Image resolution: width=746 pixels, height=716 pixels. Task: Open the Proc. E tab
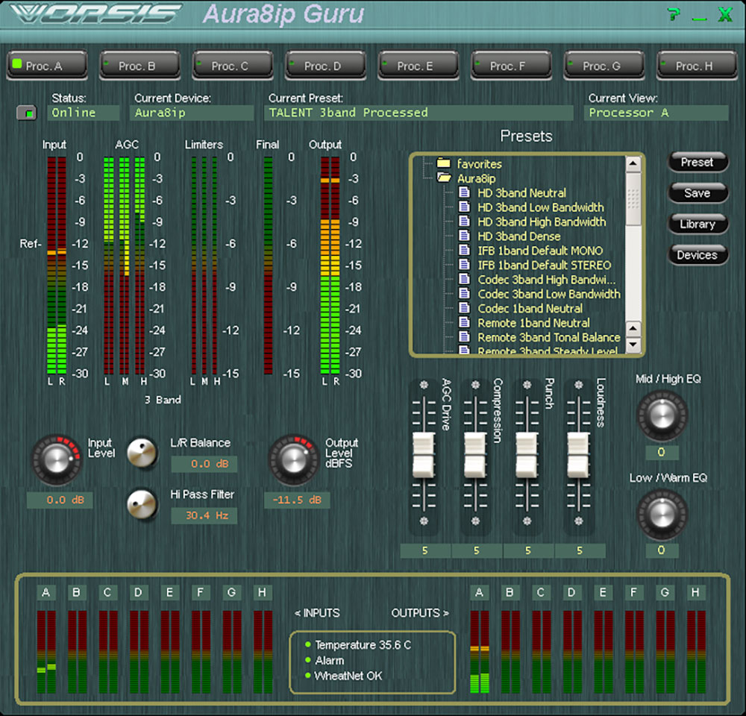(x=419, y=65)
